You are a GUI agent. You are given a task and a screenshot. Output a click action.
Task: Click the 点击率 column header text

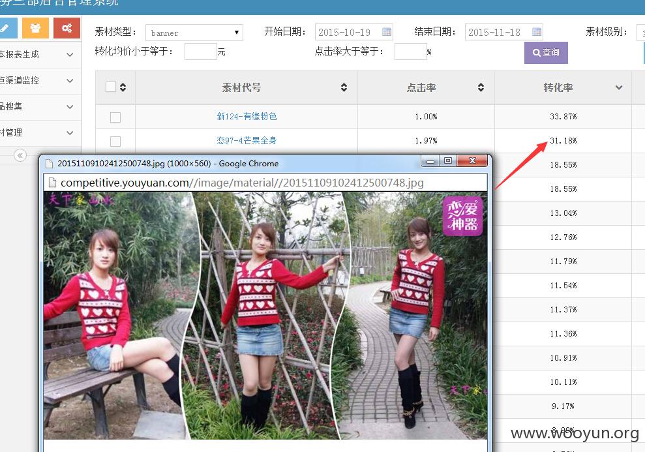pyautogui.click(x=421, y=87)
